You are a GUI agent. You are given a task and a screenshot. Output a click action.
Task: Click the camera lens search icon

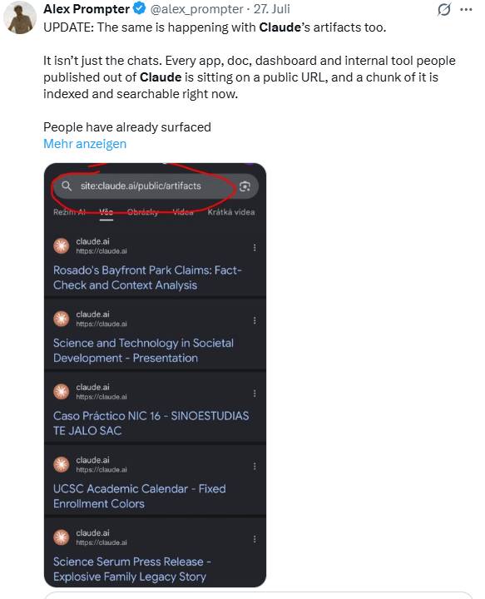[x=245, y=186]
